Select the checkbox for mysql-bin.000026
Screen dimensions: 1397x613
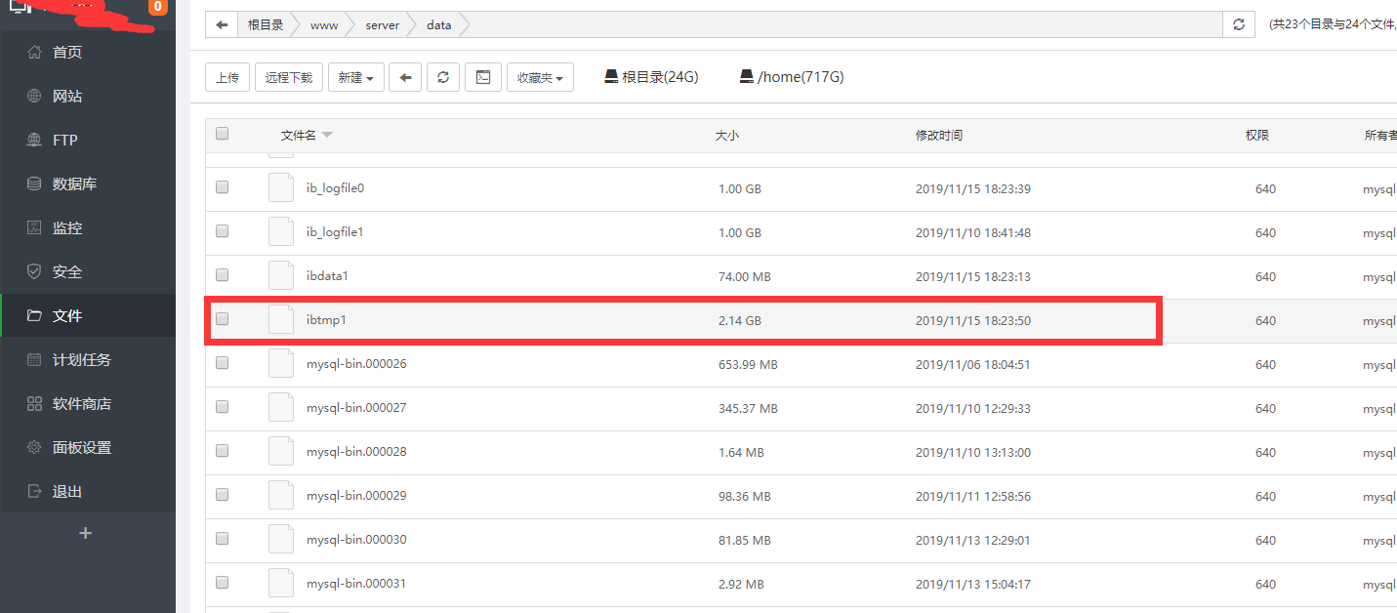pyautogui.click(x=222, y=363)
